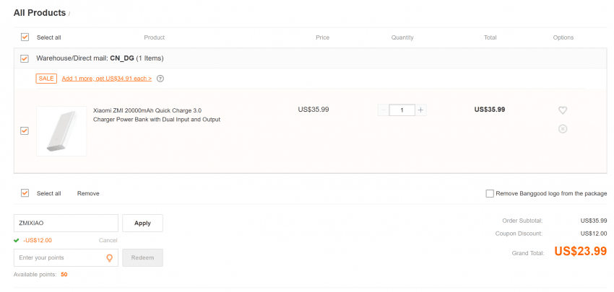Click the Quantity column header

point(402,37)
